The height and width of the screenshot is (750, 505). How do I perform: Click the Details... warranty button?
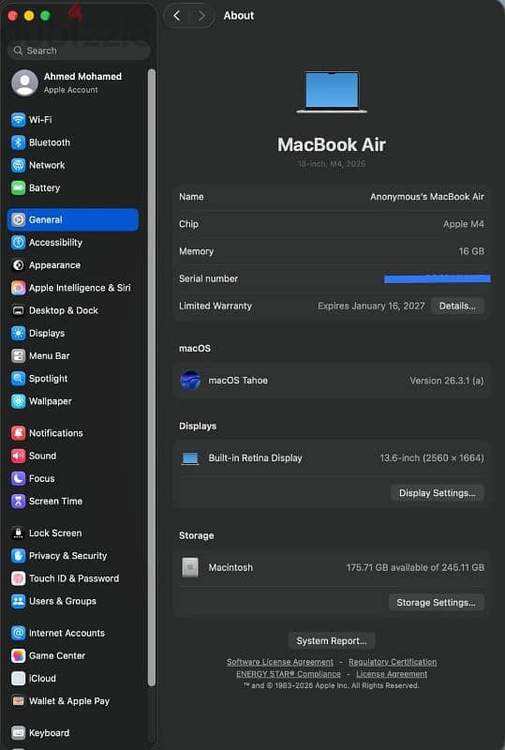pyautogui.click(x=457, y=307)
